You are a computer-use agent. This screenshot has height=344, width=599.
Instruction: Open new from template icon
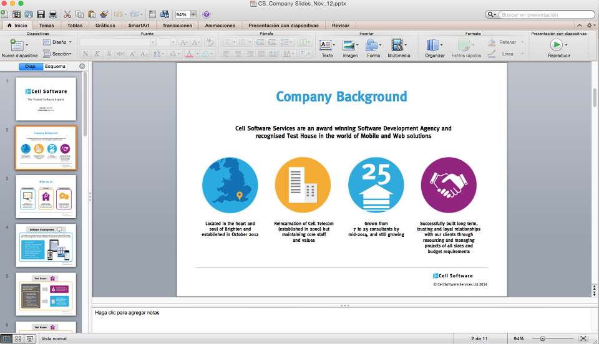[x=16, y=14]
